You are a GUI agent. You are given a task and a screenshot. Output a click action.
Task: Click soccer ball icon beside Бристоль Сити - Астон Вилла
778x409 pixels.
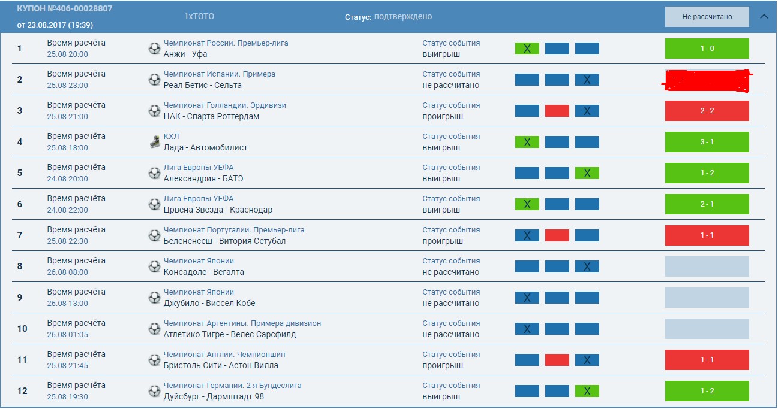coord(154,360)
